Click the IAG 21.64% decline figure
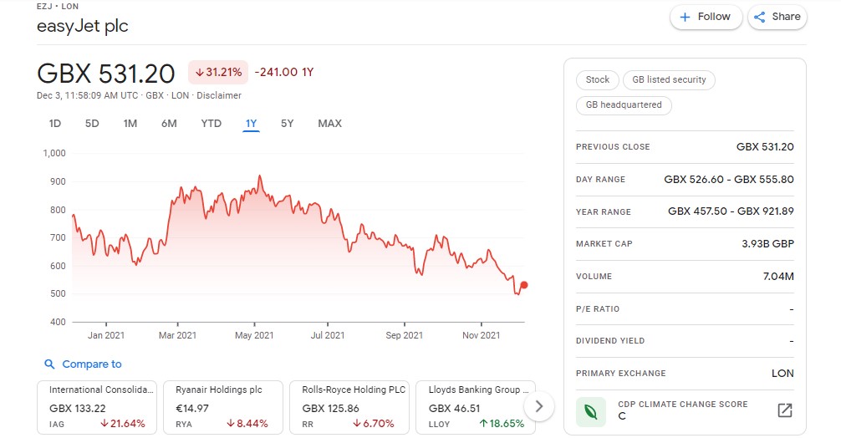The height and width of the screenshot is (438, 841). click(122, 424)
